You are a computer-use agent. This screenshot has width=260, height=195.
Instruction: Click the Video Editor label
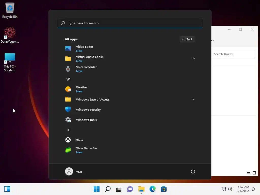click(85, 47)
